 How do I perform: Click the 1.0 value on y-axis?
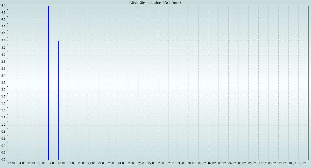tap(3, 125)
